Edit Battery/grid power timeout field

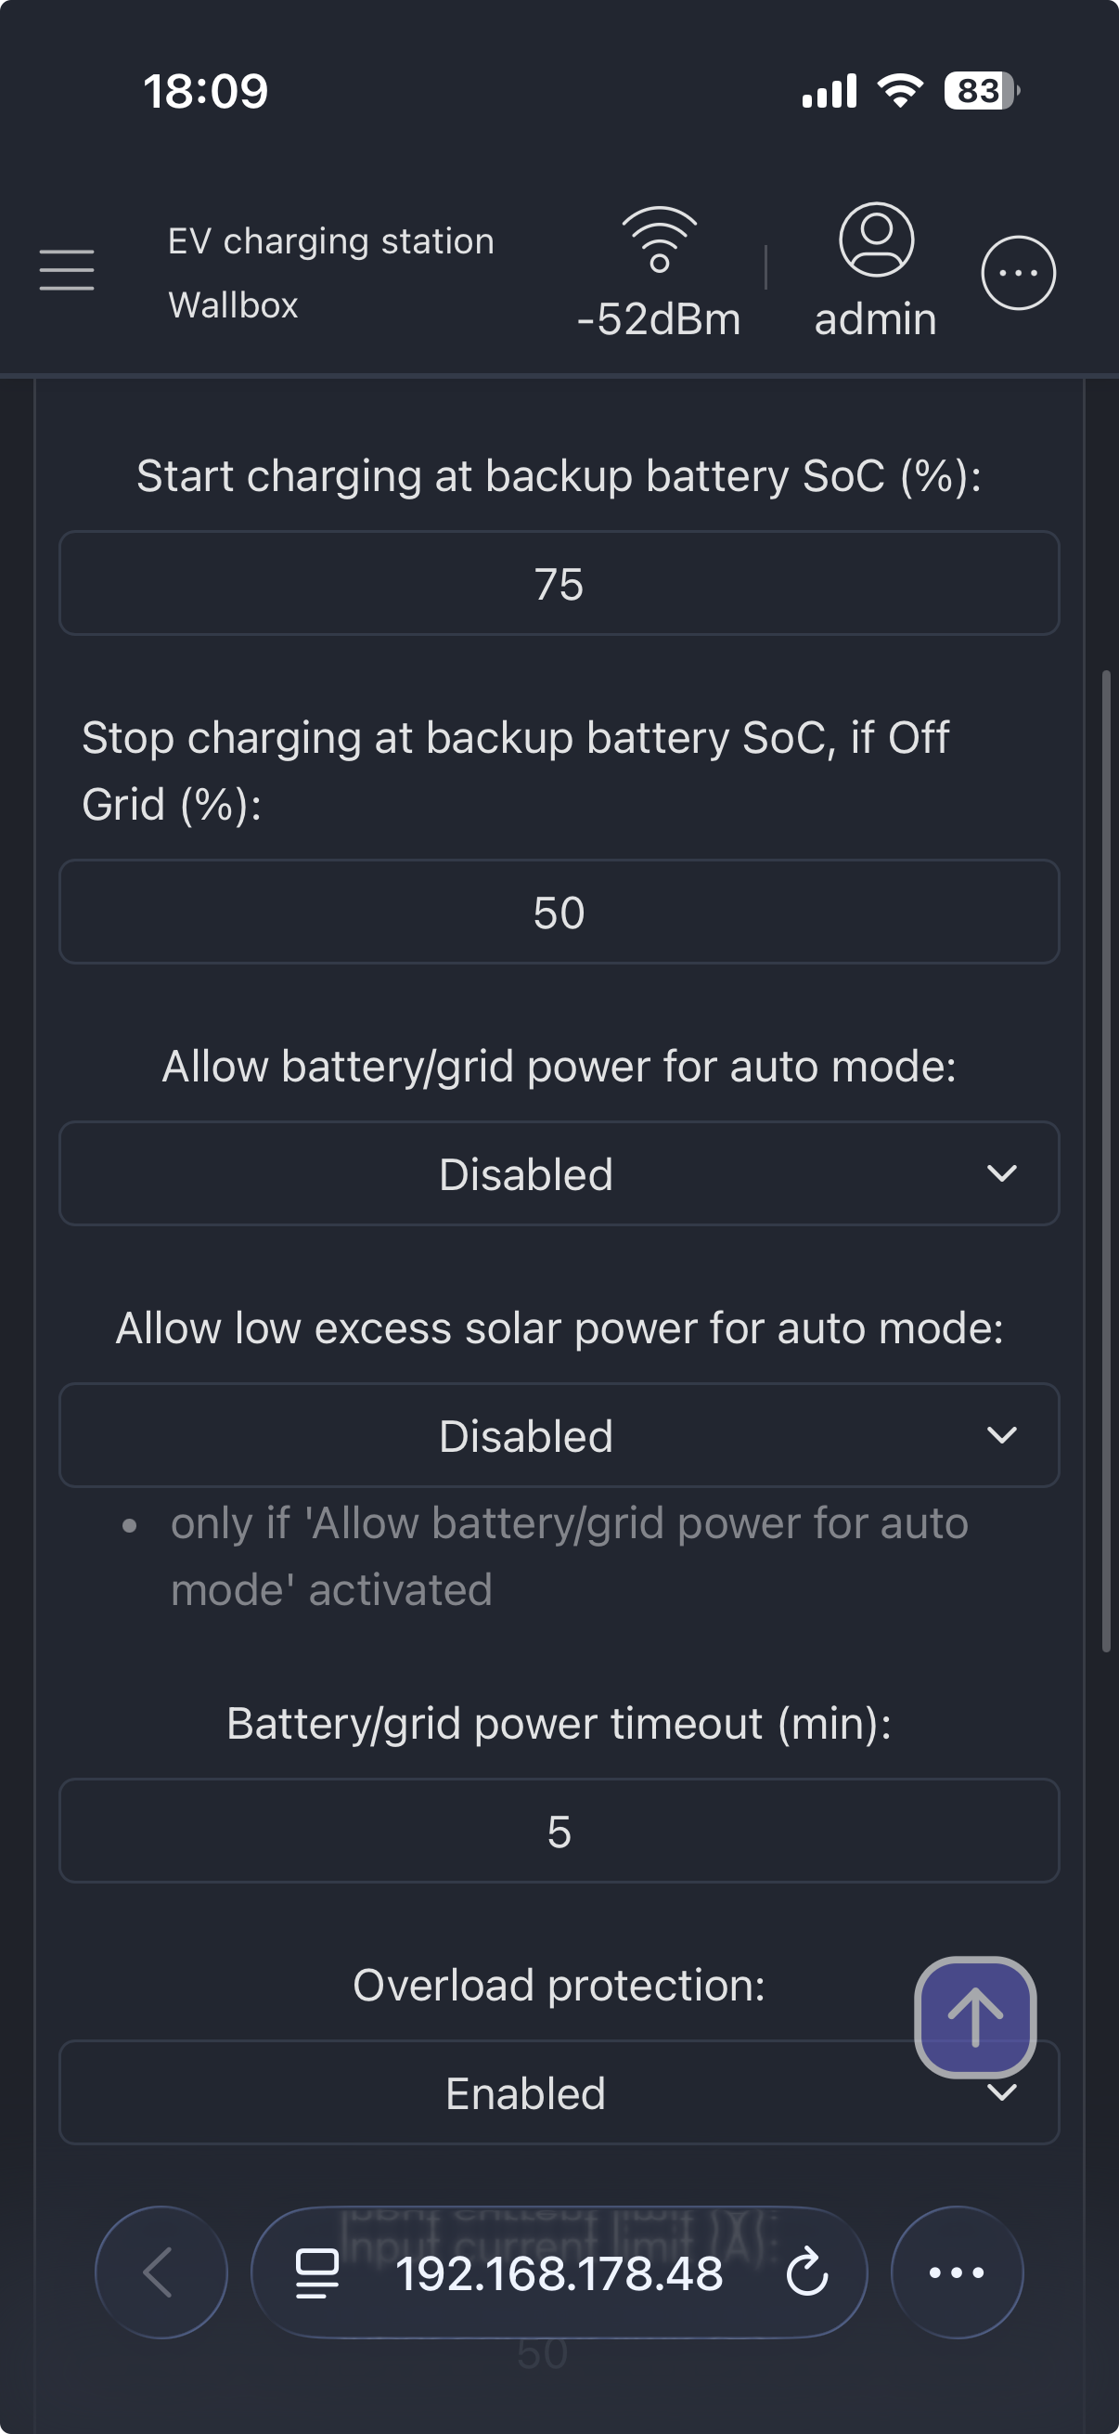pos(559,1832)
